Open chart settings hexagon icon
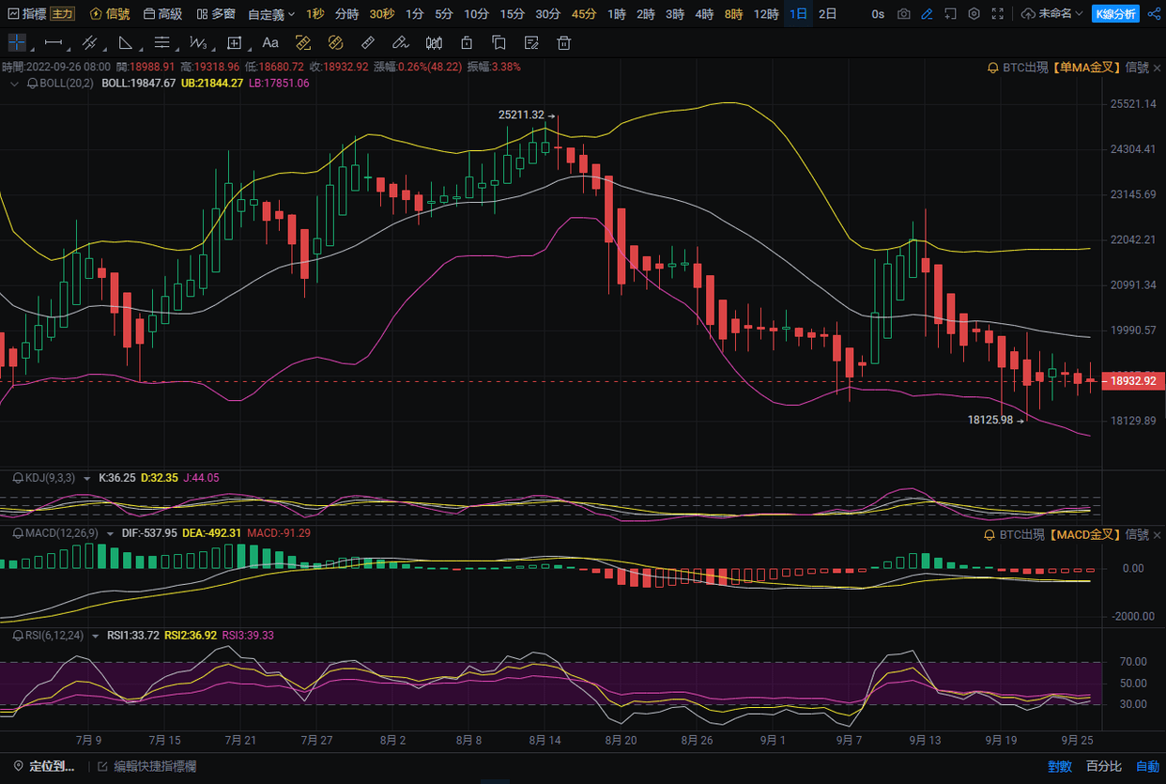The width and height of the screenshot is (1166, 784). [x=974, y=14]
